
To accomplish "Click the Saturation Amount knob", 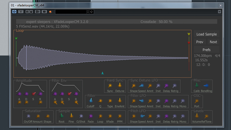I will pos(38,116).
